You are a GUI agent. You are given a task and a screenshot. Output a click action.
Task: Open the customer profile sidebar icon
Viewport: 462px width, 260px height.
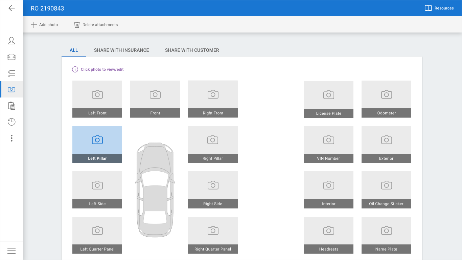11,41
